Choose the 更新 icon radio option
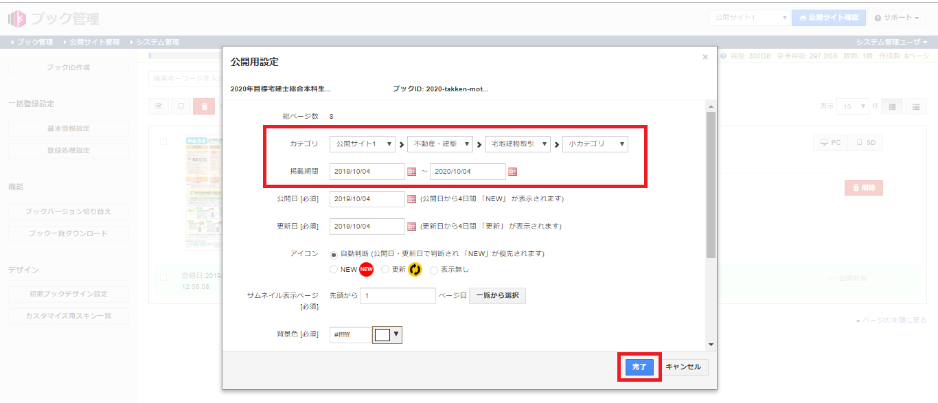This screenshot has height=403, width=938. coord(385,270)
